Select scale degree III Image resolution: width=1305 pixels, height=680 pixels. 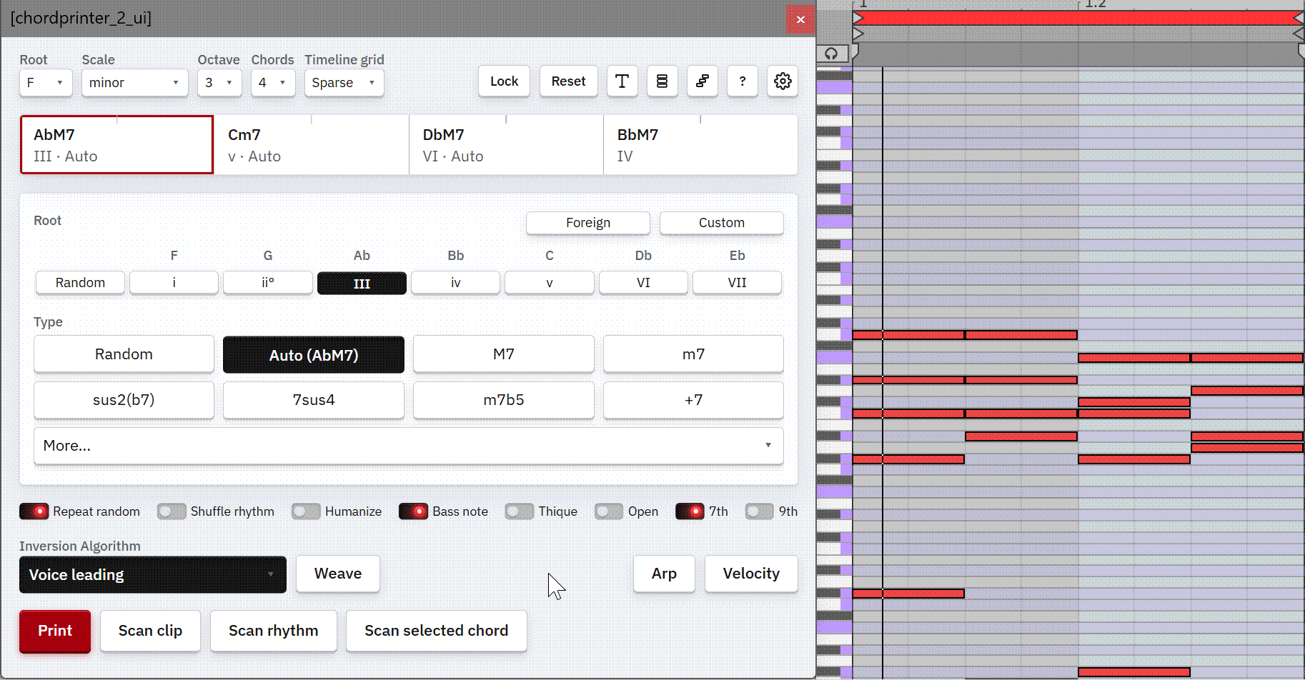(362, 284)
